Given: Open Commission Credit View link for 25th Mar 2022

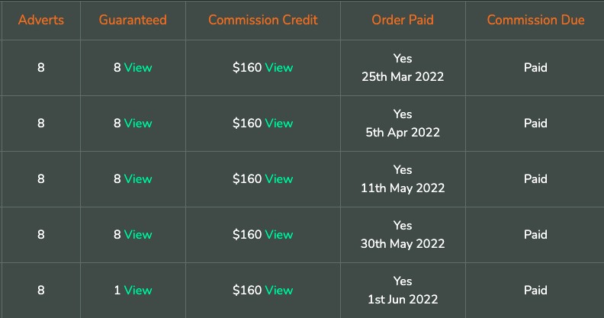Looking at the screenshot, I should [x=279, y=68].
